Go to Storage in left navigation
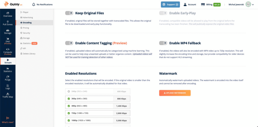The width and height of the screenshot is (258, 127). [8, 31]
